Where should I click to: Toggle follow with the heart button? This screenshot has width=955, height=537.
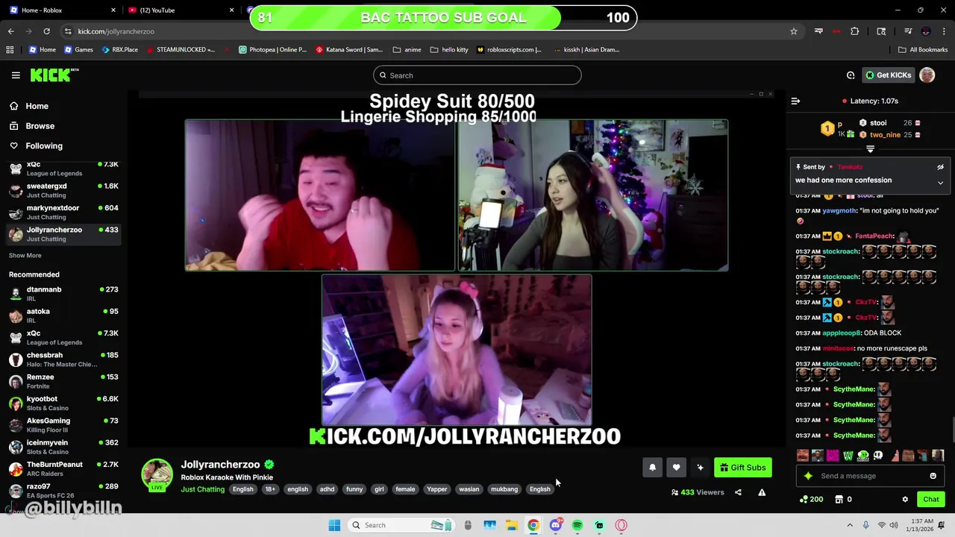676,468
